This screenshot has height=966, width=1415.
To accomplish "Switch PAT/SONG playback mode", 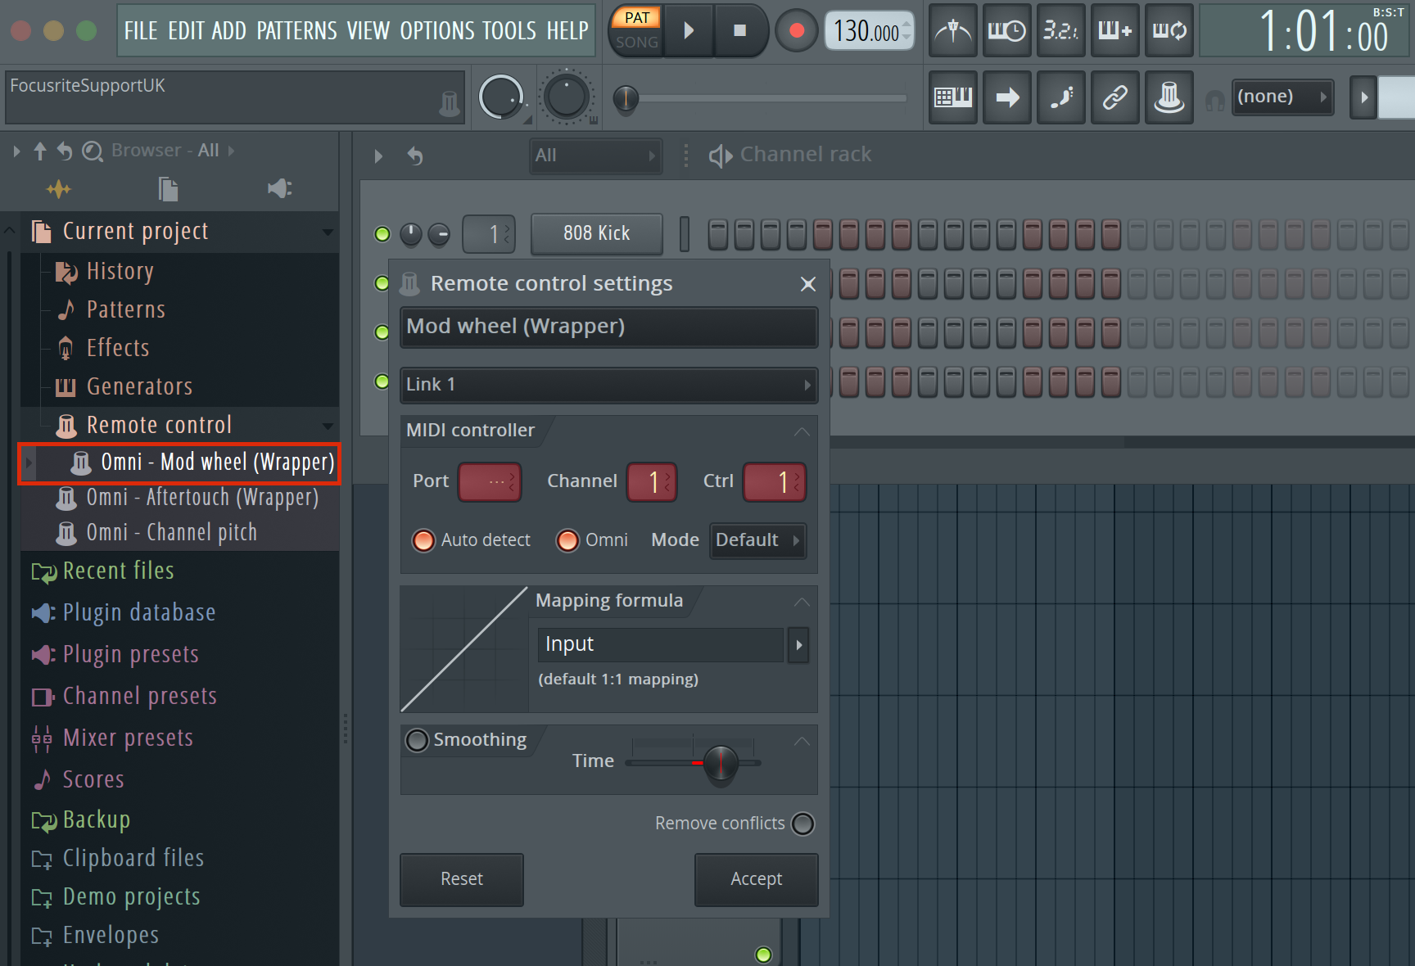I will [x=637, y=30].
